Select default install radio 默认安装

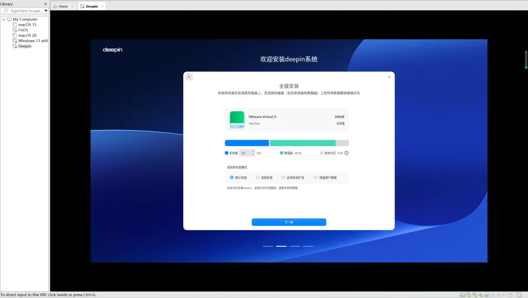click(232, 177)
